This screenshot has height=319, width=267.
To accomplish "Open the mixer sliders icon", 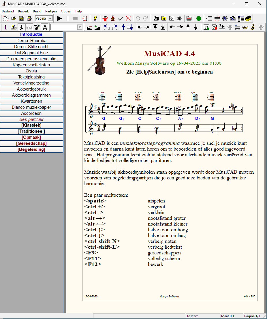I will (x=85, y=18).
